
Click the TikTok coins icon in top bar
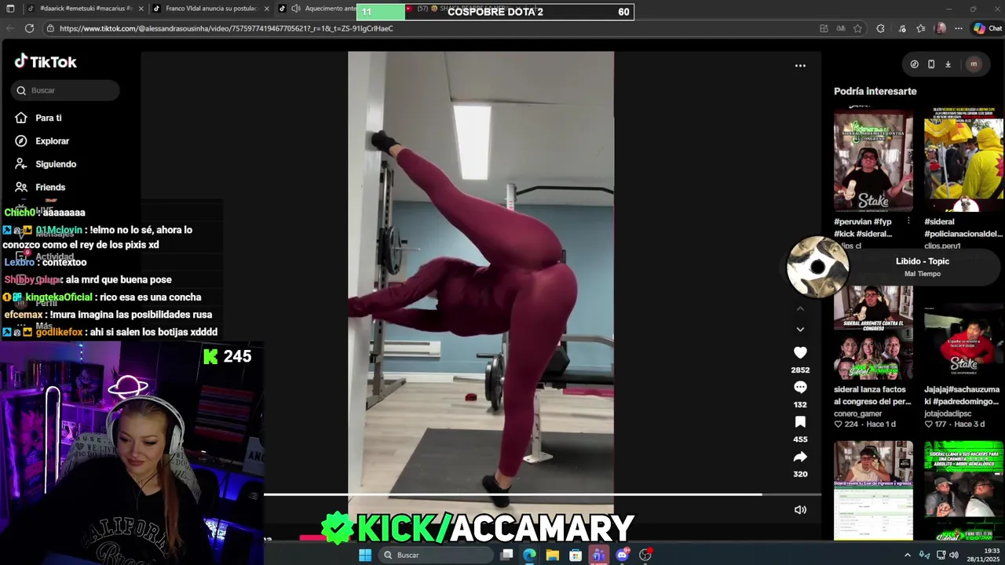point(914,64)
